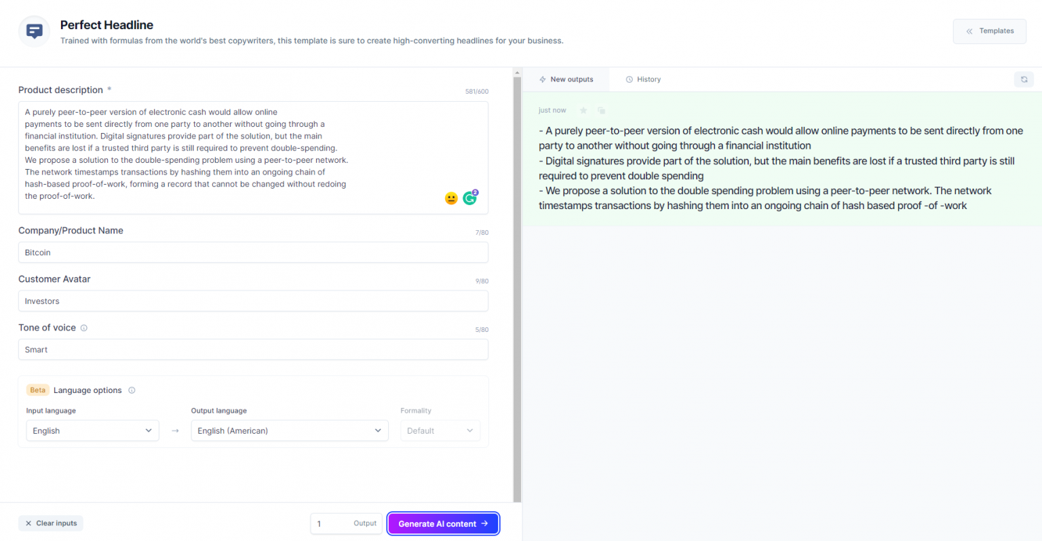
Task: Click the left panel vertical scrollbar
Action: click(517, 285)
